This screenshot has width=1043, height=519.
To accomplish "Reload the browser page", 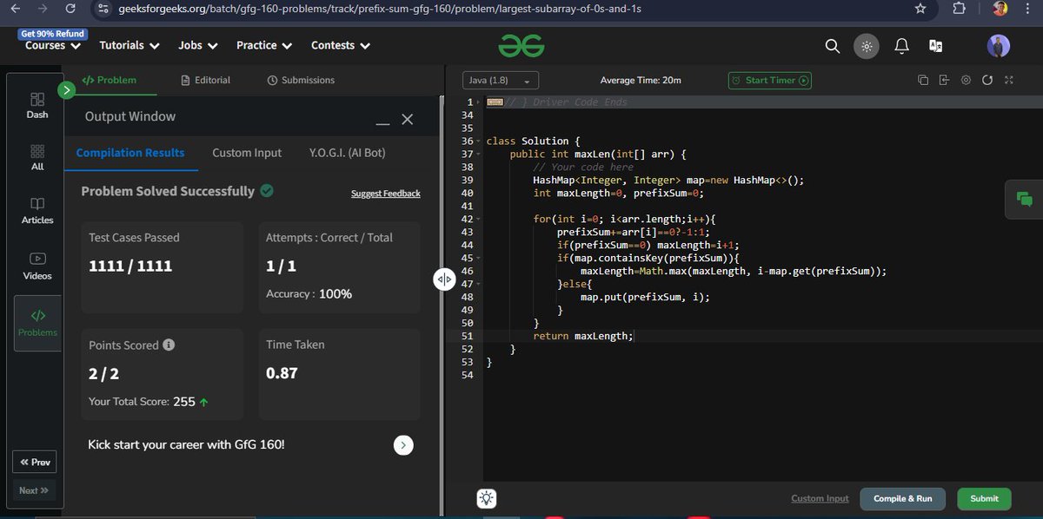I will [70, 9].
